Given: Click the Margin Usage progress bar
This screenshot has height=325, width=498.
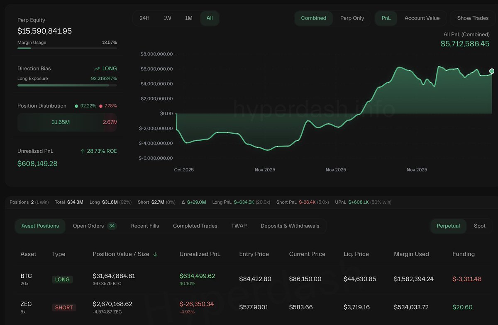Looking at the screenshot, I should click(67, 48).
